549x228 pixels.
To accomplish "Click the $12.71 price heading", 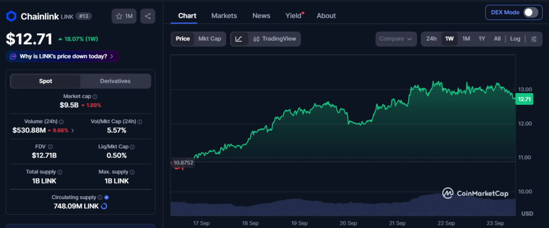I will point(29,39).
